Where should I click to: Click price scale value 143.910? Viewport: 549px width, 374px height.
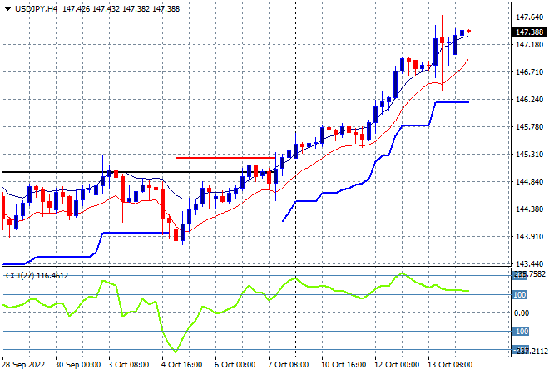click(x=529, y=237)
